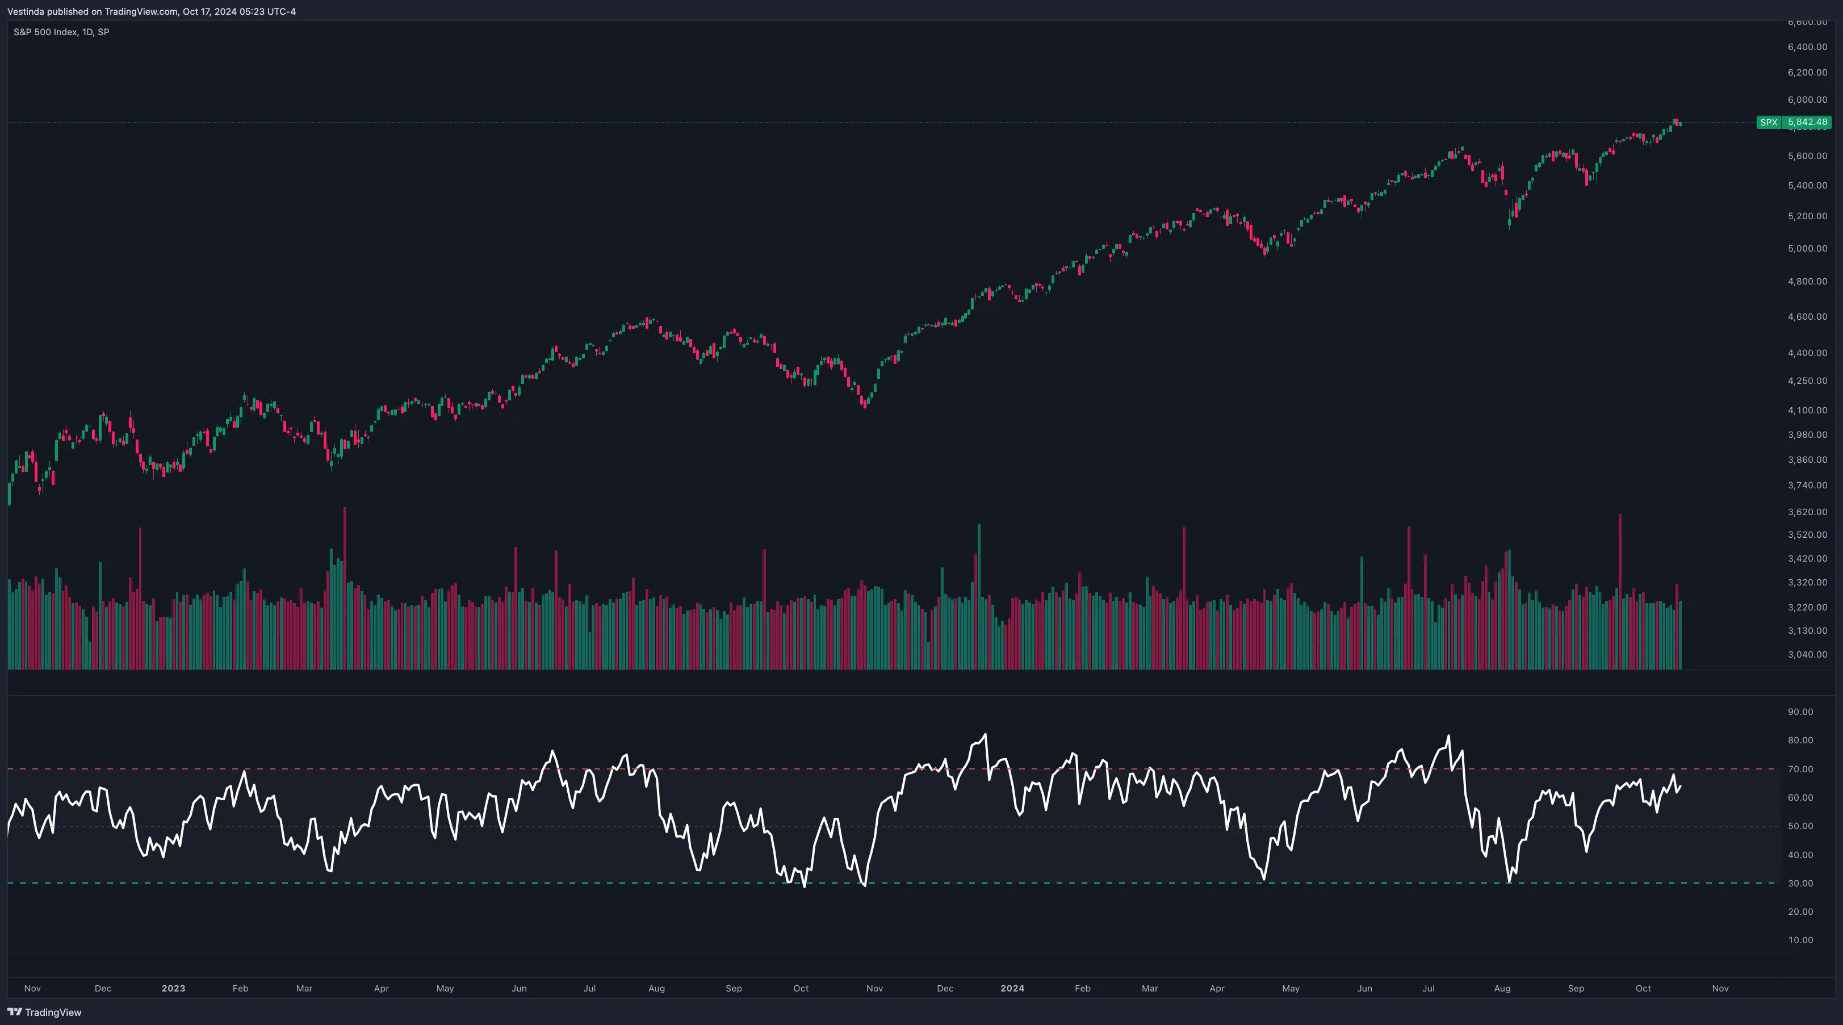The height and width of the screenshot is (1025, 1843).
Task: Click the S&P 500 Index, 1D, SP title
Action: pyautogui.click(x=61, y=32)
